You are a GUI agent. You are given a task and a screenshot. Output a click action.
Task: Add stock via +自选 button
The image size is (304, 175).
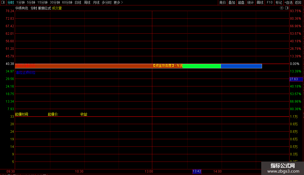click(288, 2)
